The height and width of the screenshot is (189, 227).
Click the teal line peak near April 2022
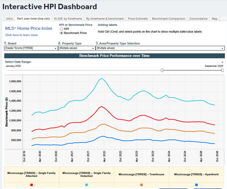pos(102,78)
